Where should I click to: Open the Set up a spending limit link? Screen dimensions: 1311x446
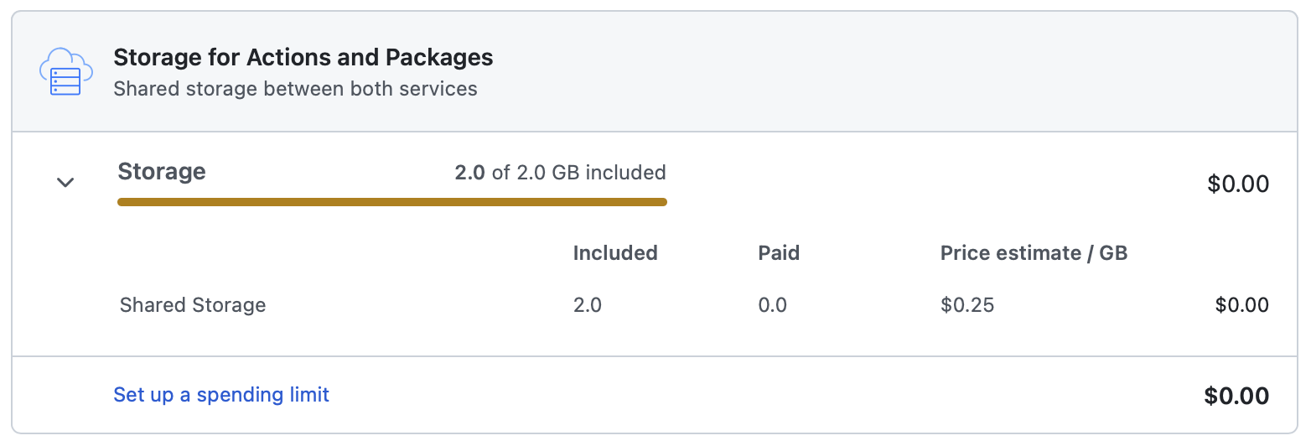(x=221, y=394)
